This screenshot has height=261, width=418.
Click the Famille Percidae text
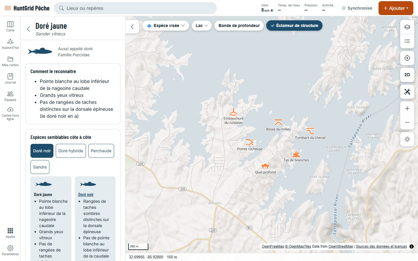[x=74, y=55]
